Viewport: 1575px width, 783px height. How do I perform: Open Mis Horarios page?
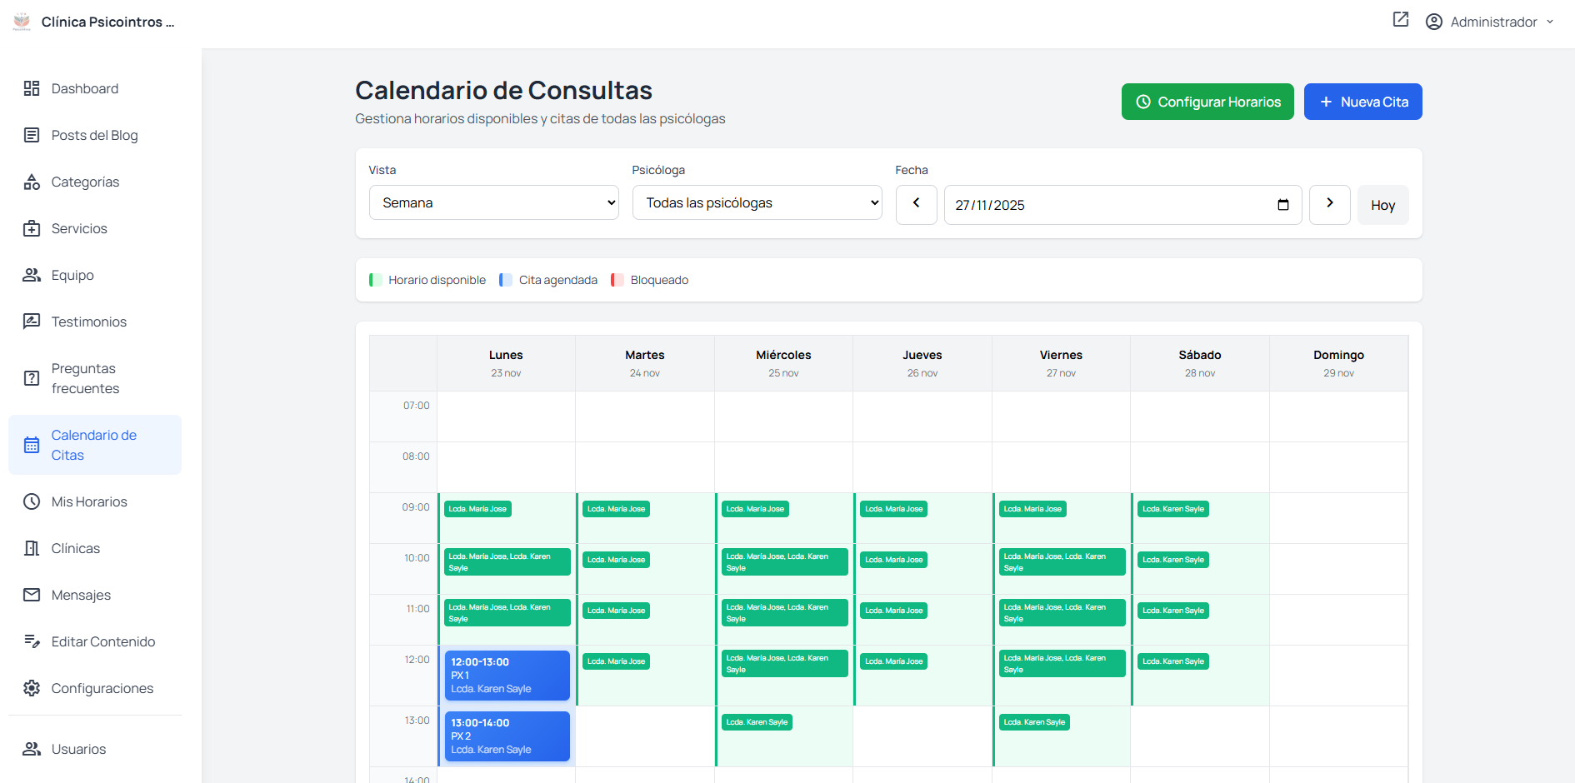click(x=95, y=501)
